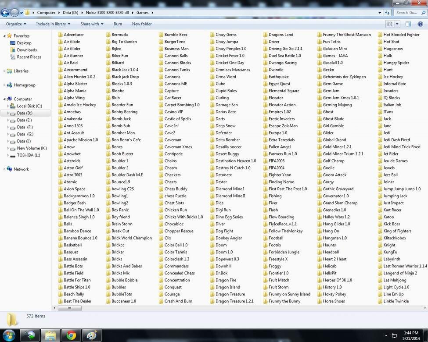Select the Adventurer folder icon
The image size is (428, 342).
(x=60, y=35)
